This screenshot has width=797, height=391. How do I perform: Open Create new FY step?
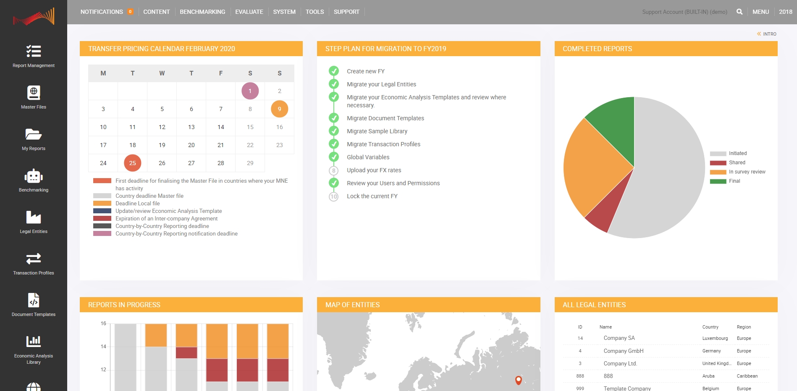coord(366,71)
